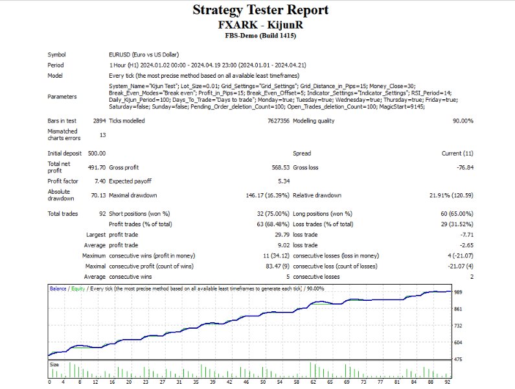Viewport: 515px width, 389px height.
Task: Click the Modelling quality 90.00% value
Action: (463, 121)
